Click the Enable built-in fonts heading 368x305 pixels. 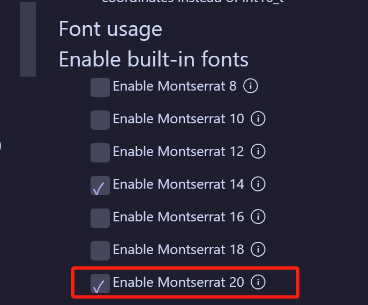(x=153, y=59)
